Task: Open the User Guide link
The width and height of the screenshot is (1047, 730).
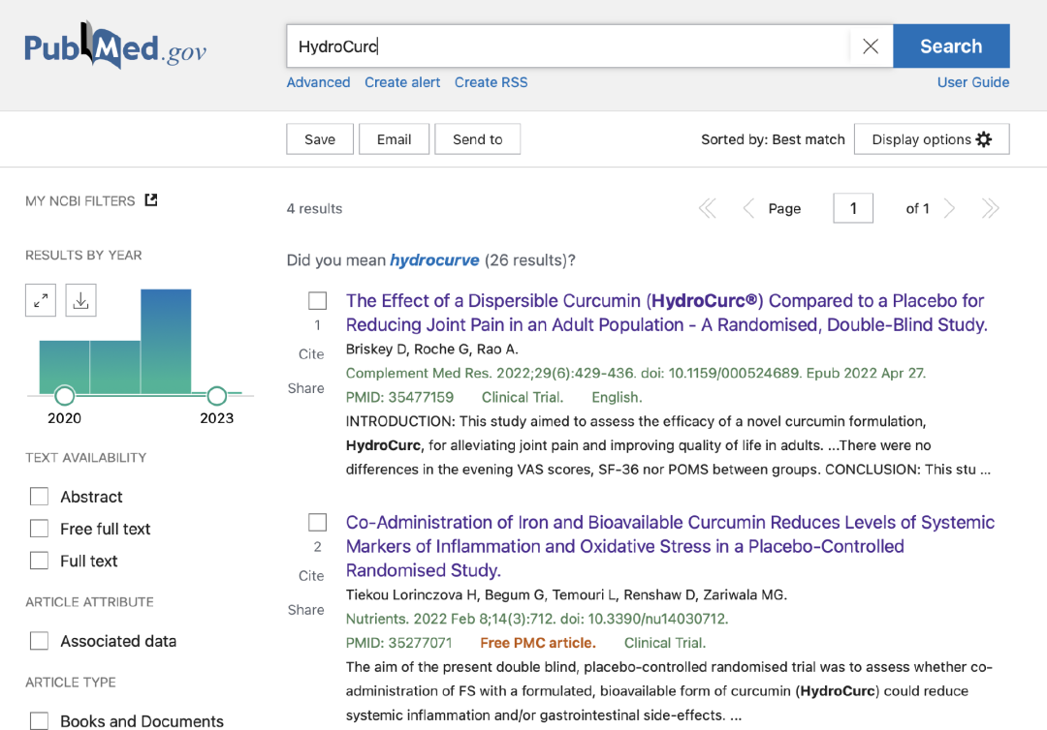Action: tap(973, 82)
